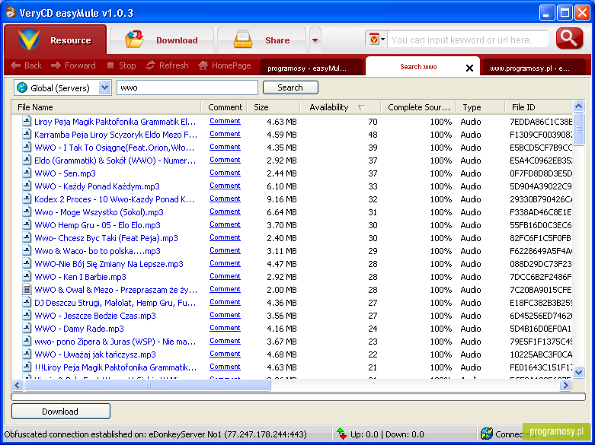Viewport: 595px width, 445px height.
Task: Open the www.programosy.pl tab
Action: [533, 68]
